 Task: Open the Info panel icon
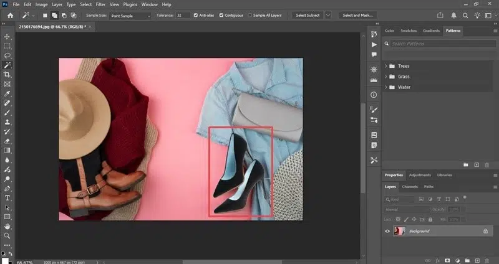coord(374,95)
